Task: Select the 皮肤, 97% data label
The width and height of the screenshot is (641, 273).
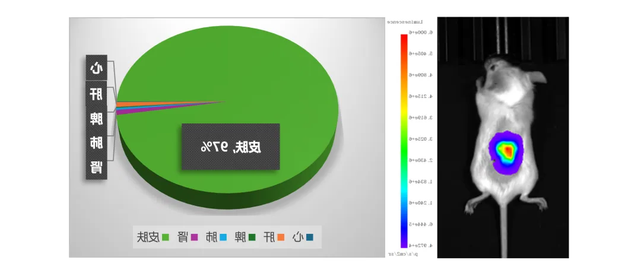Action: click(x=230, y=147)
